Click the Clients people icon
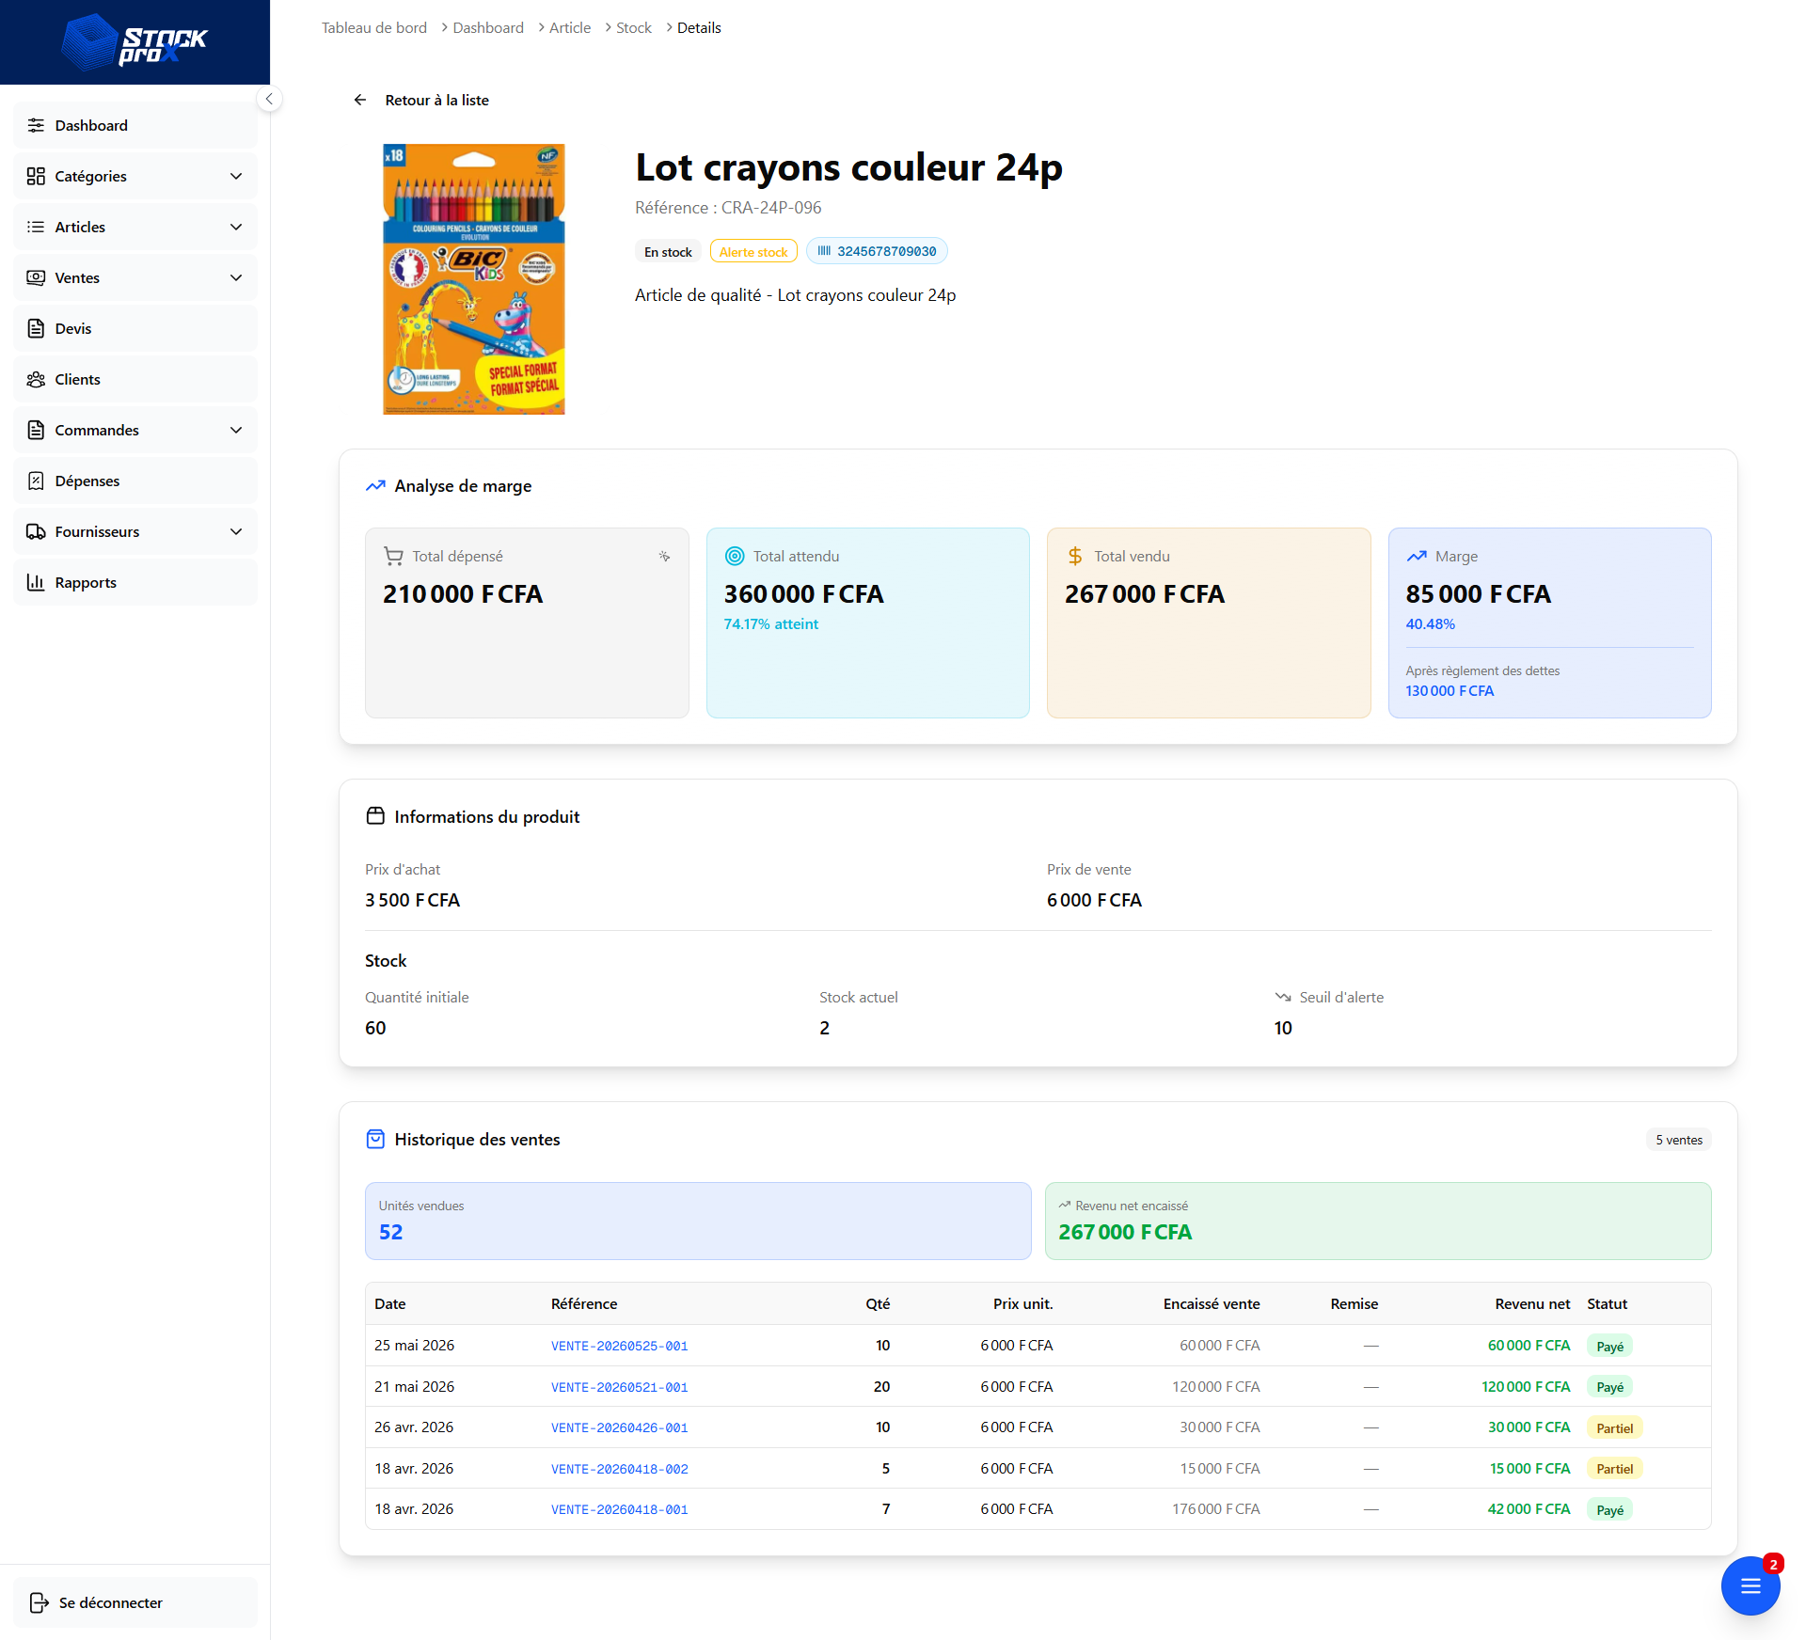This screenshot has height=1640, width=1806. coord(36,379)
